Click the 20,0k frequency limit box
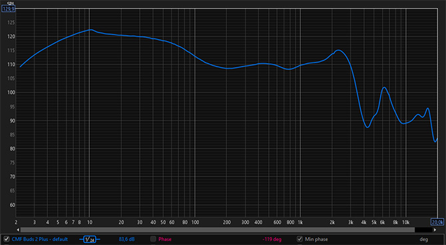 [437, 222]
